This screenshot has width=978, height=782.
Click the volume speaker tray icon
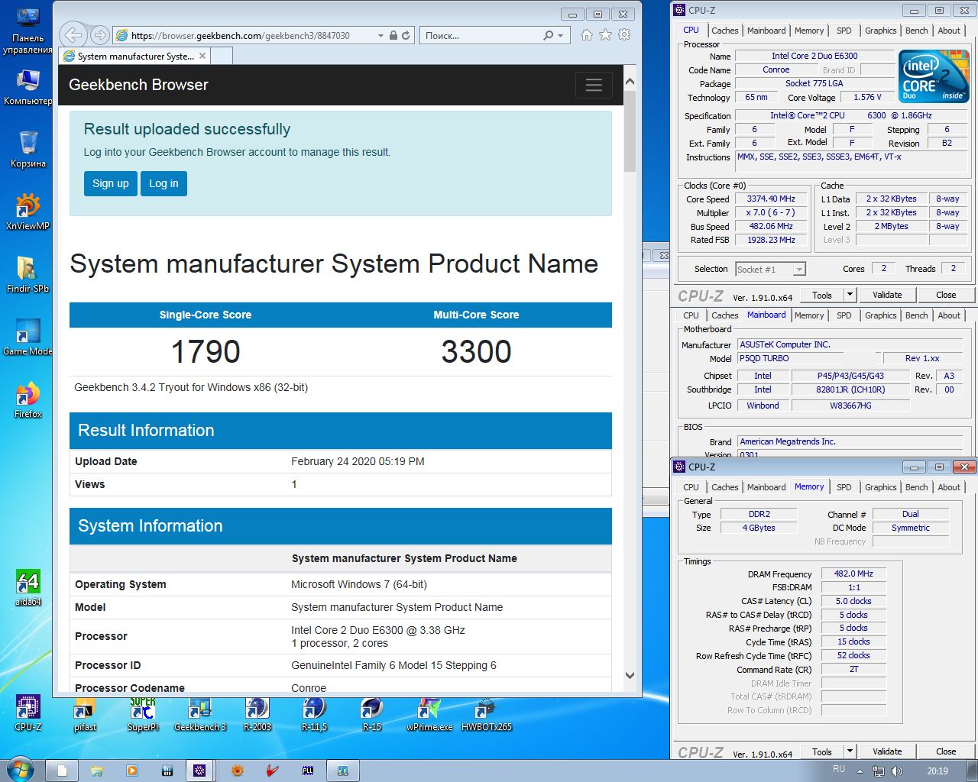pos(897,771)
